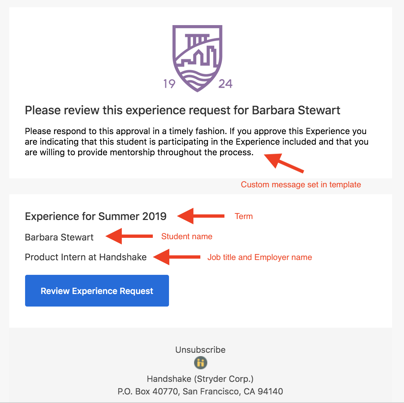This screenshot has height=403, width=404.
Task: Click the Handshake (Stryder Corp.) footer text
Action: tap(200, 379)
